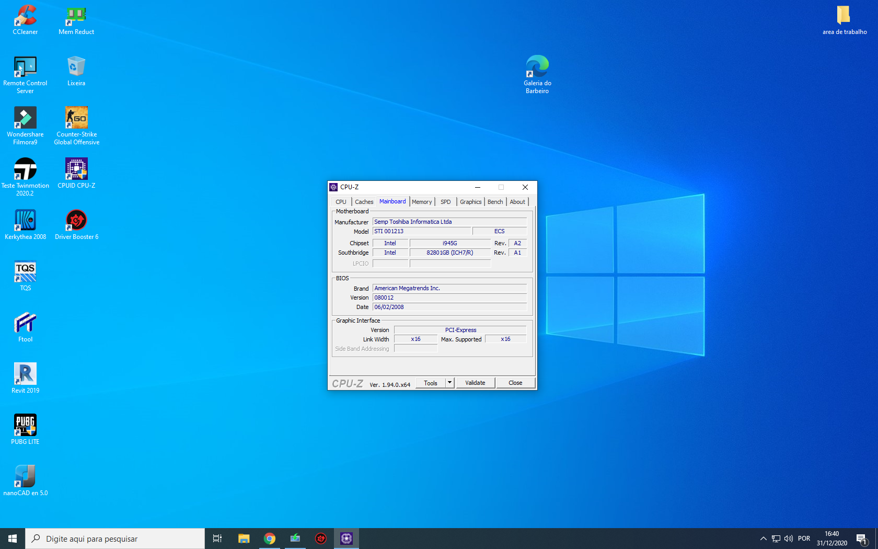Image resolution: width=878 pixels, height=549 pixels.
Task: Open the Windows Start menu
Action: click(x=13, y=539)
